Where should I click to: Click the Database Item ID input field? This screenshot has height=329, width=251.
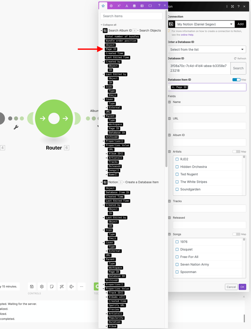tap(207, 87)
